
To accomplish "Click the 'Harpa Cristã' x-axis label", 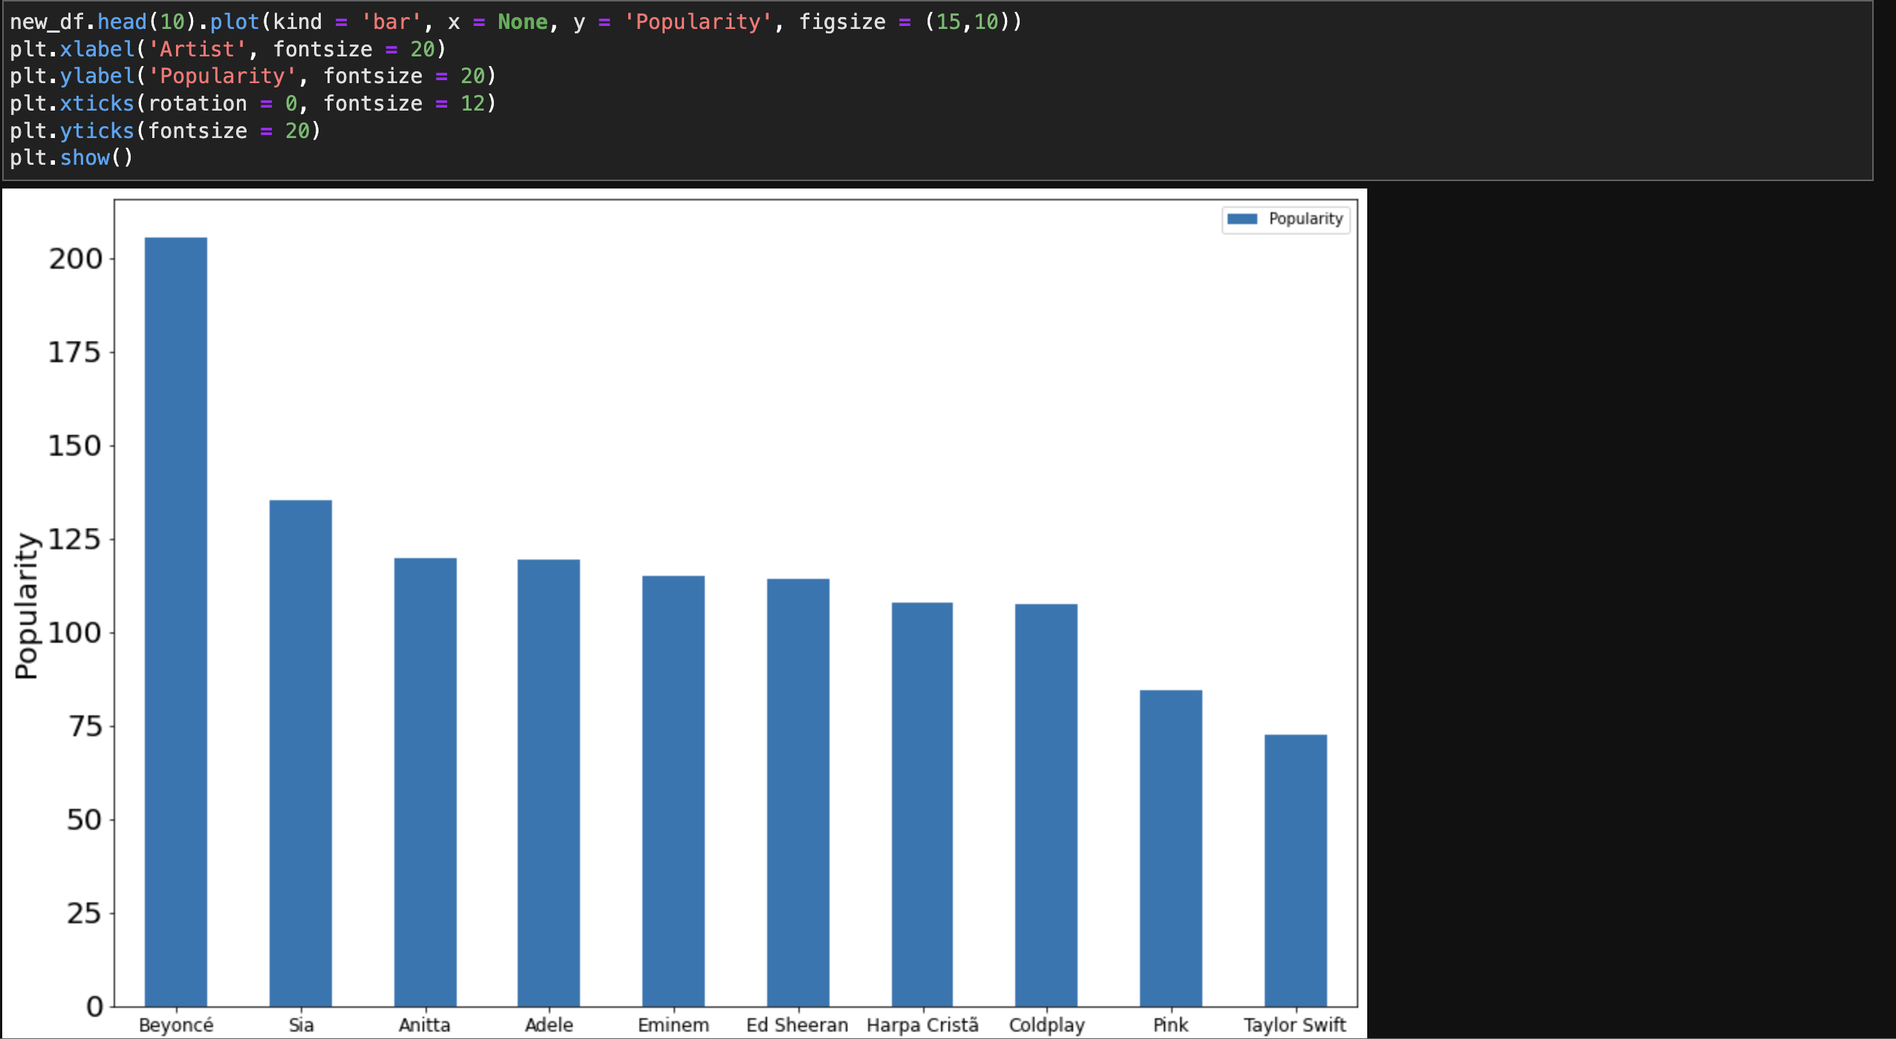I will [922, 1025].
